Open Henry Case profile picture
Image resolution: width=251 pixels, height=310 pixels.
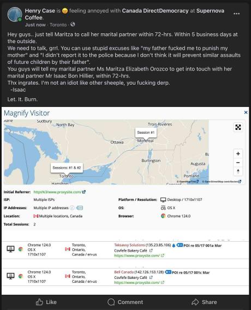(14, 14)
